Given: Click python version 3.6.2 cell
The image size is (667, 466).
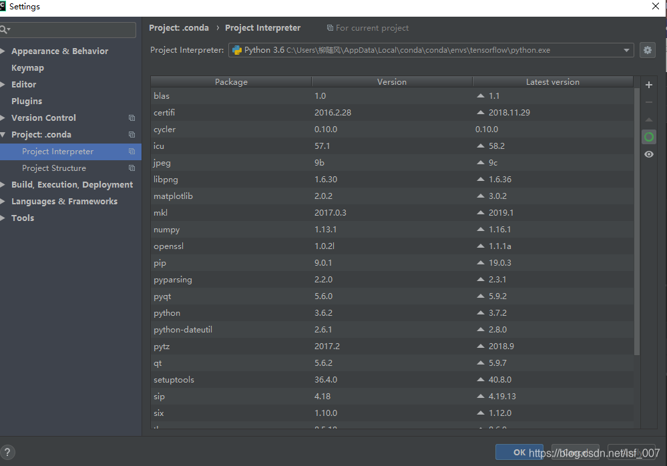Looking at the screenshot, I should pos(323,313).
